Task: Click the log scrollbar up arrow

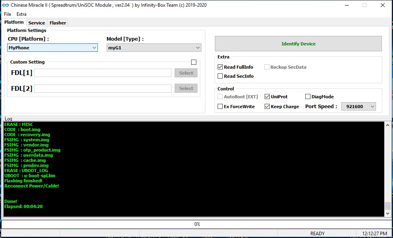Action: [x=388, y=125]
